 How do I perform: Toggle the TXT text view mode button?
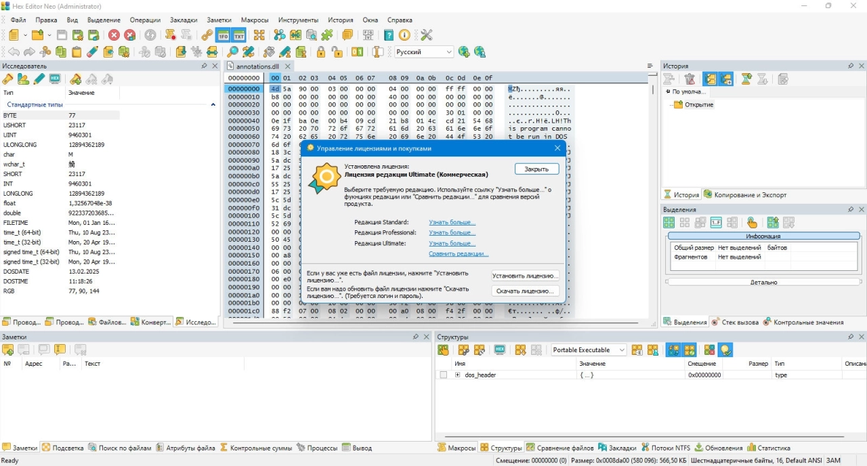[239, 35]
